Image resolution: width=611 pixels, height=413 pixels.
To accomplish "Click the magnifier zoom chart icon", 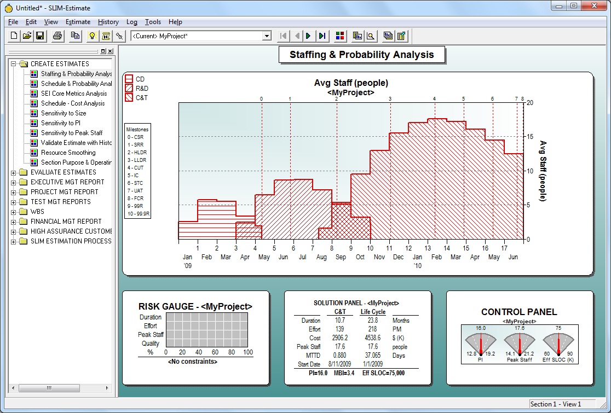I will [x=371, y=36].
